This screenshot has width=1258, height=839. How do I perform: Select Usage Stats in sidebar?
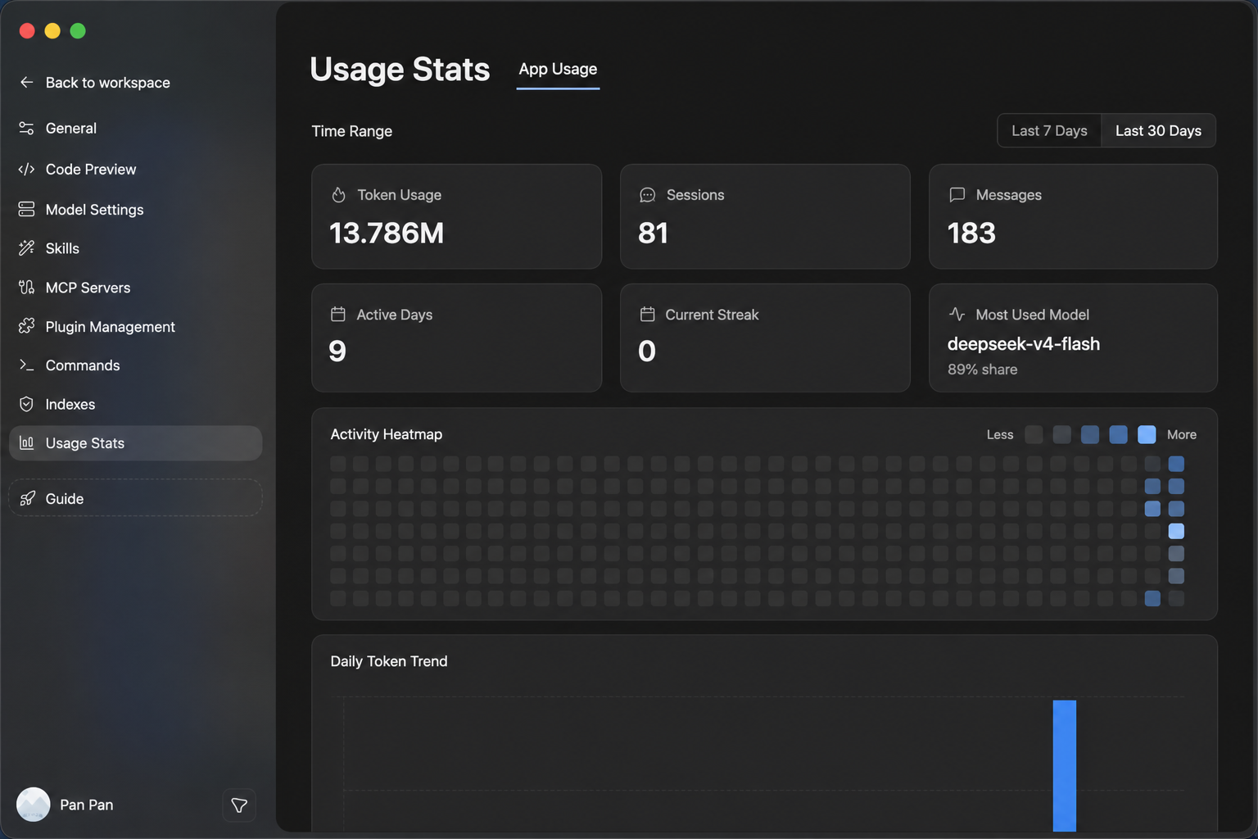coord(136,442)
